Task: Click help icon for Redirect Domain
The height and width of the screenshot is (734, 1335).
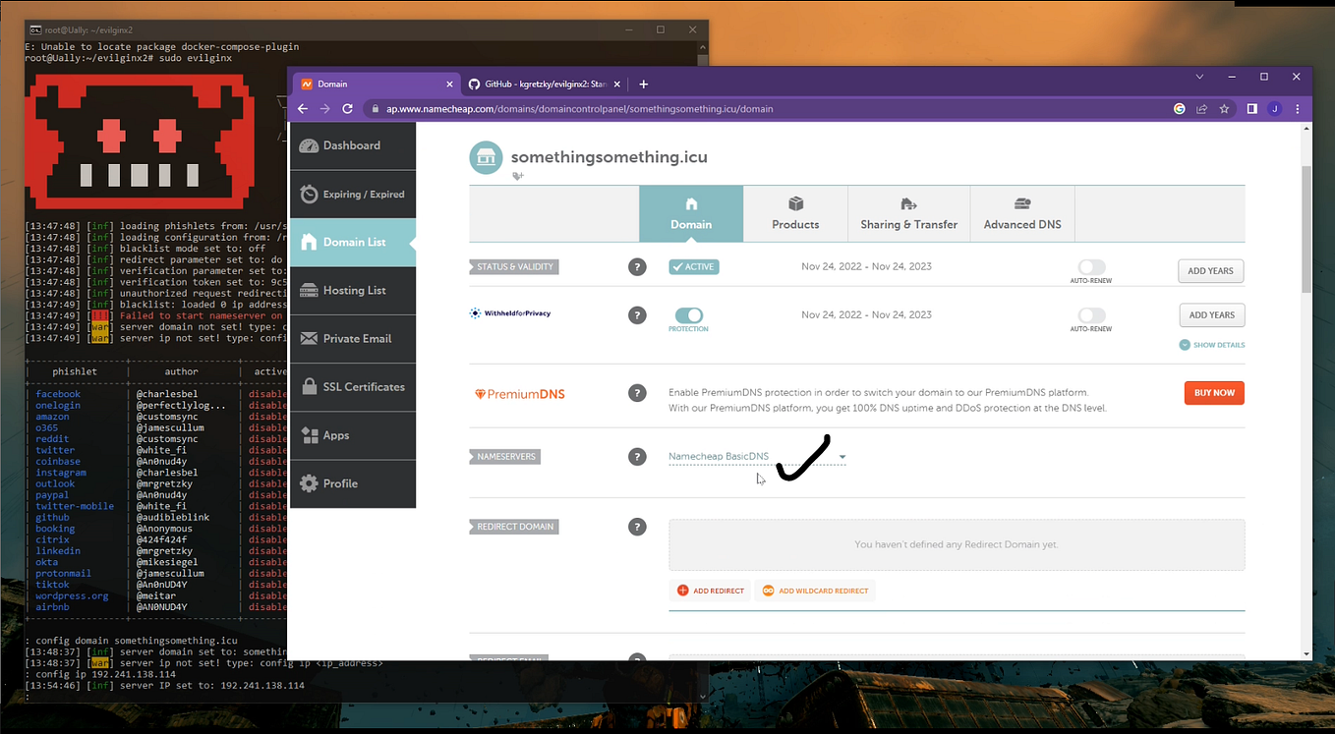Action: click(637, 527)
